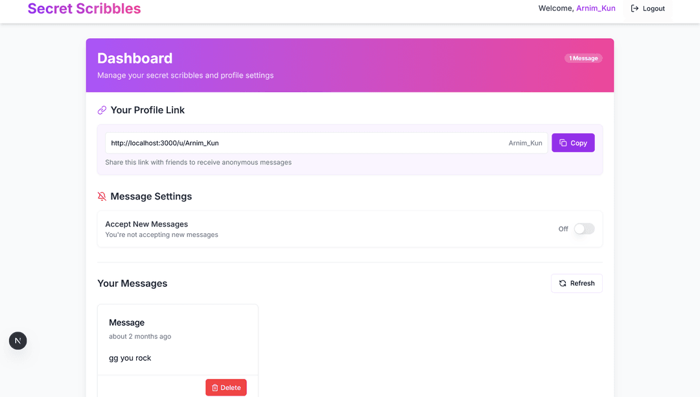The width and height of the screenshot is (700, 397).
Task: Click the Arnim_Kun username in the welcome text
Action: [x=596, y=8]
